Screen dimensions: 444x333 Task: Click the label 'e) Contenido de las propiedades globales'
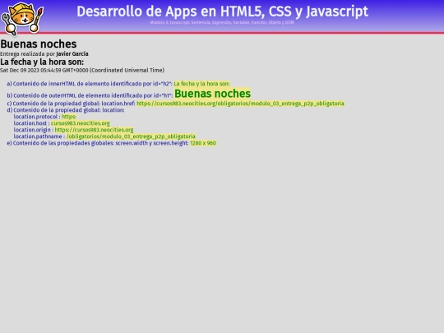[98, 143]
